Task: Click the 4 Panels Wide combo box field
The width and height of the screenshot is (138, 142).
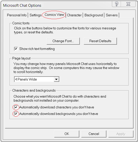Action: coord(37,79)
